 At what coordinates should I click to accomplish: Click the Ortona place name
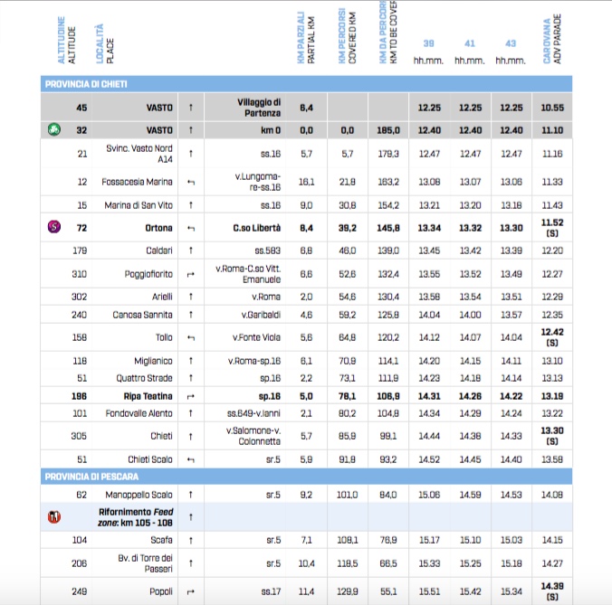point(158,228)
